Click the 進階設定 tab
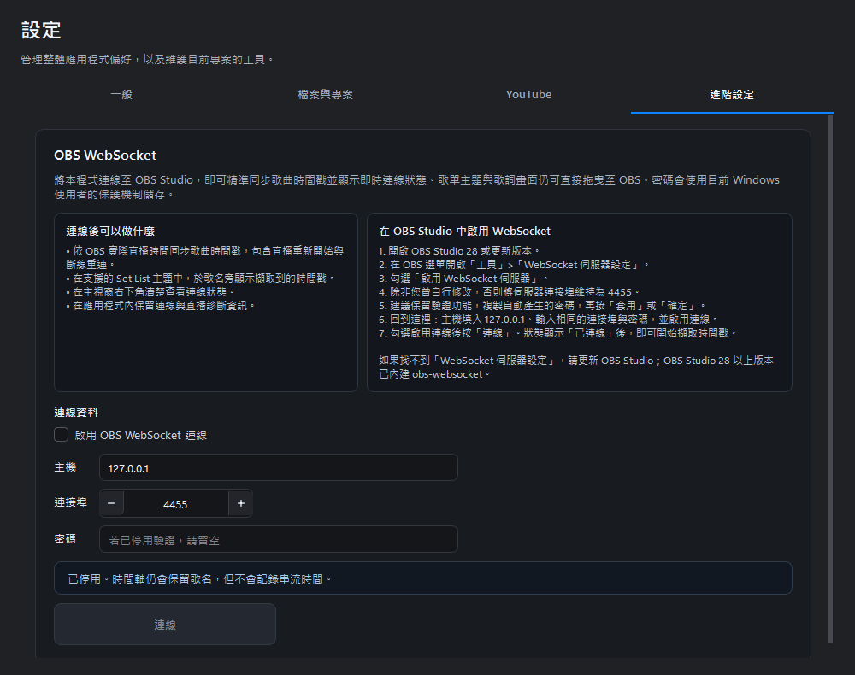The height and width of the screenshot is (675, 855). click(x=732, y=94)
